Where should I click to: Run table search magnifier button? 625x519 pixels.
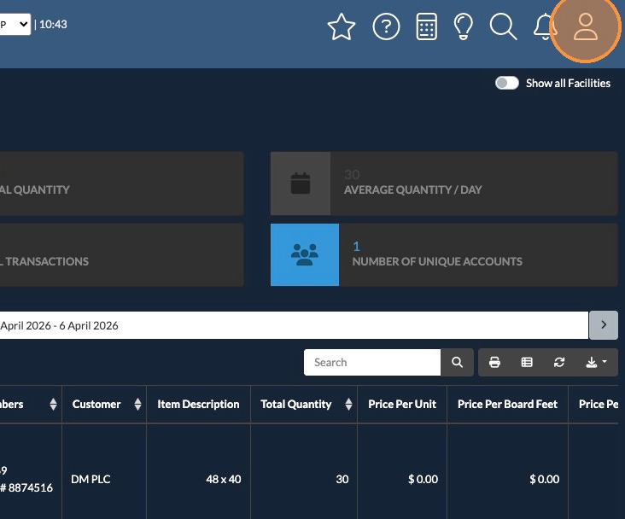457,362
